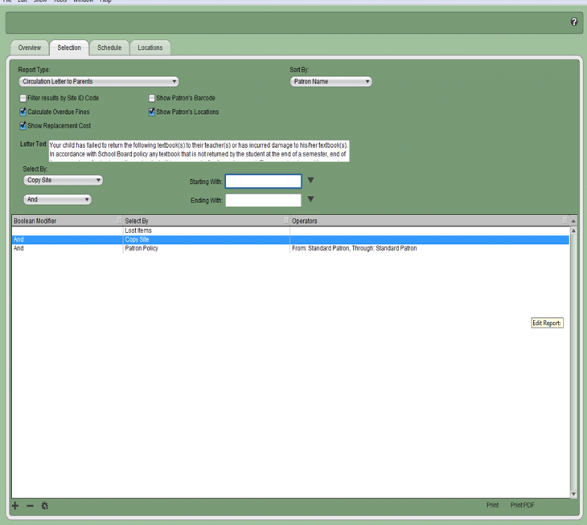Select the Lost Items row
The image size is (587, 525).
[291, 231]
